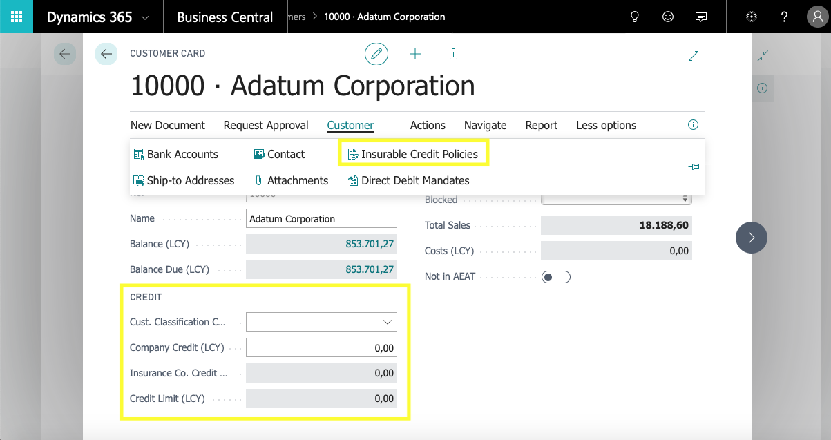The image size is (831, 440).
Task: Click Less options
Action: 606,125
